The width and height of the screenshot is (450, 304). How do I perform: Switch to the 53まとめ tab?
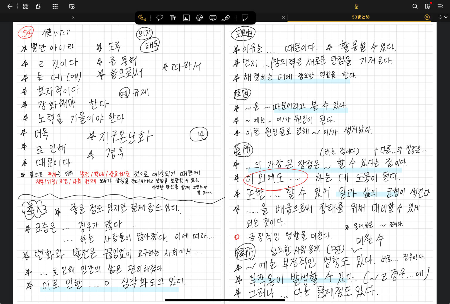[x=361, y=17]
